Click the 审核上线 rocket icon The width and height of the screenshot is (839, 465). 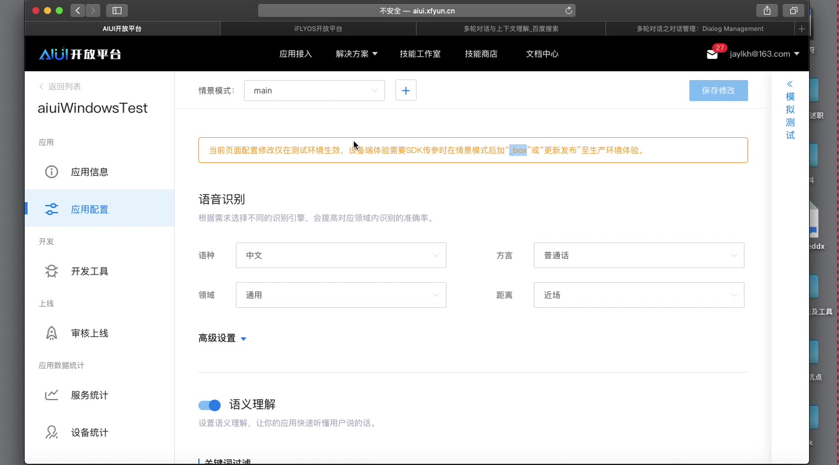coord(51,333)
